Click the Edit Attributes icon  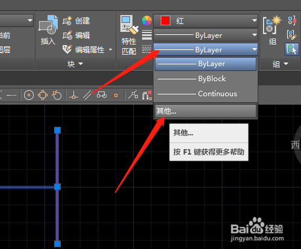(x=67, y=49)
